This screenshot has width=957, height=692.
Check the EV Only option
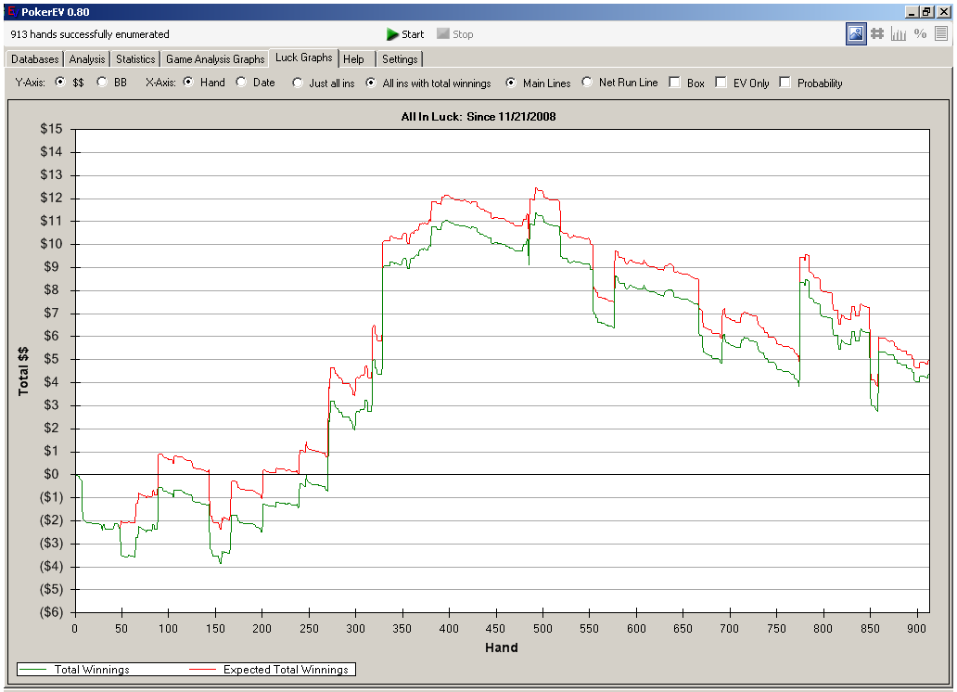point(721,83)
